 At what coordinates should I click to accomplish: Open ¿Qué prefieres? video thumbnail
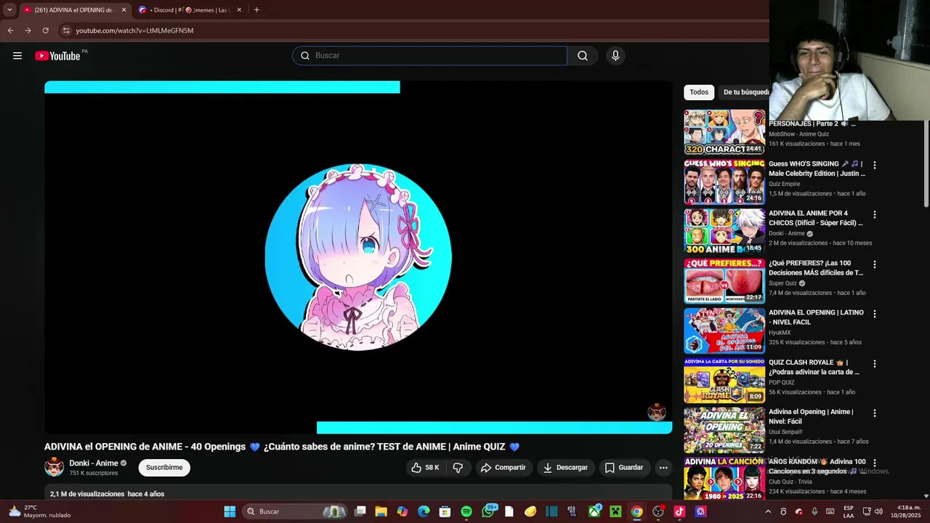click(x=724, y=281)
